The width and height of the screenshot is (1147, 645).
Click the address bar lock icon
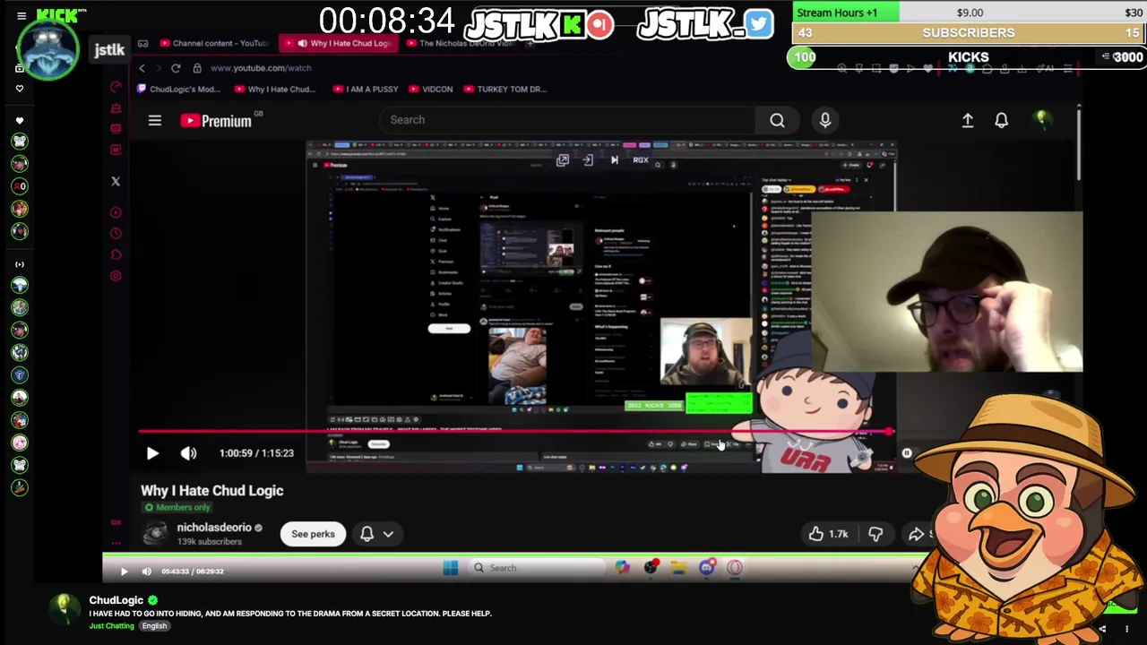point(197,68)
